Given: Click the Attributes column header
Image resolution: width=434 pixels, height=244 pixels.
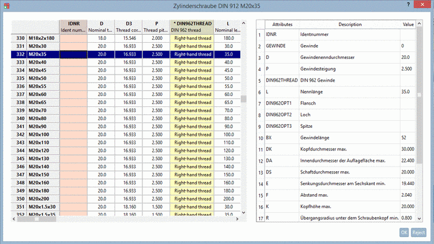Looking at the screenshot, I should (x=282, y=24).
